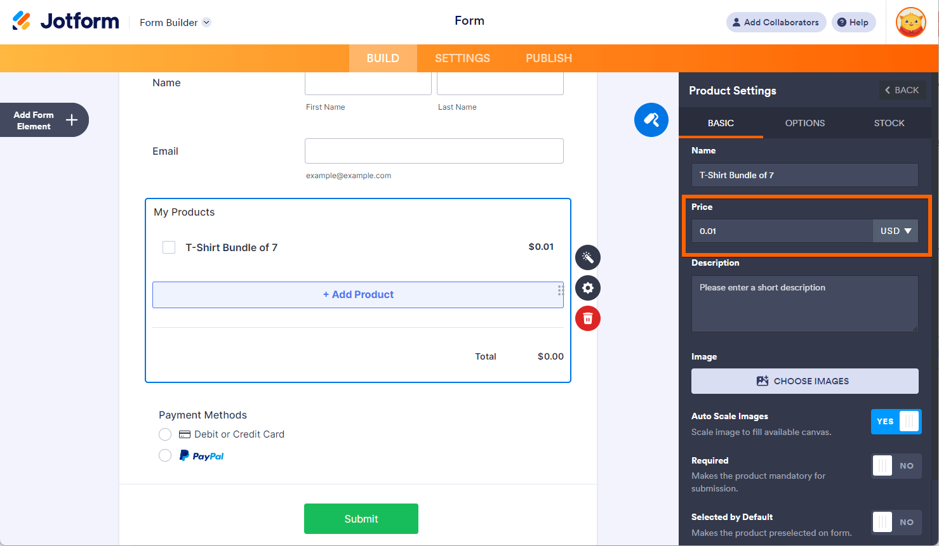Enable Selected by Default toggle
939x546 pixels.
[x=896, y=522]
